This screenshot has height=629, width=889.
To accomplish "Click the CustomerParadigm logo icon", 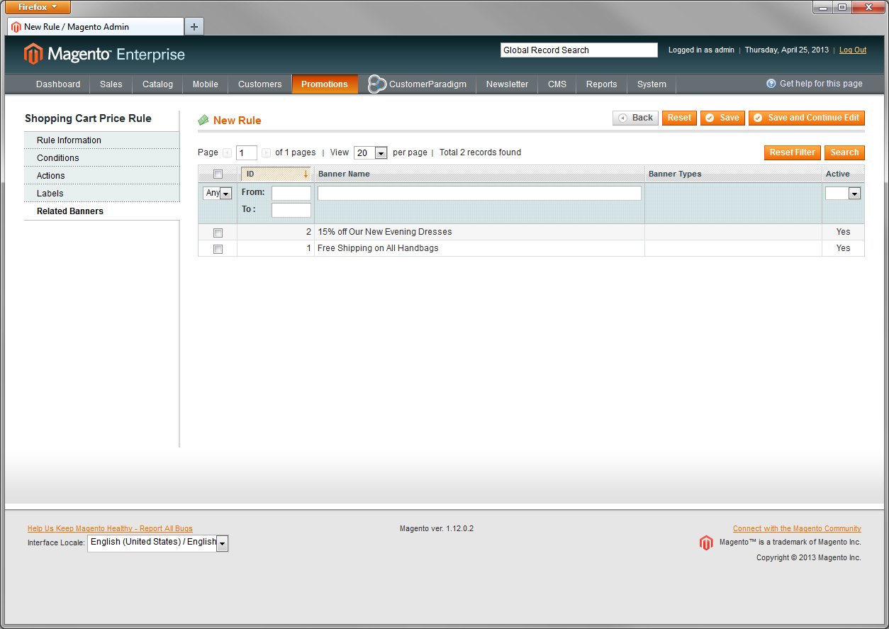I will point(377,84).
